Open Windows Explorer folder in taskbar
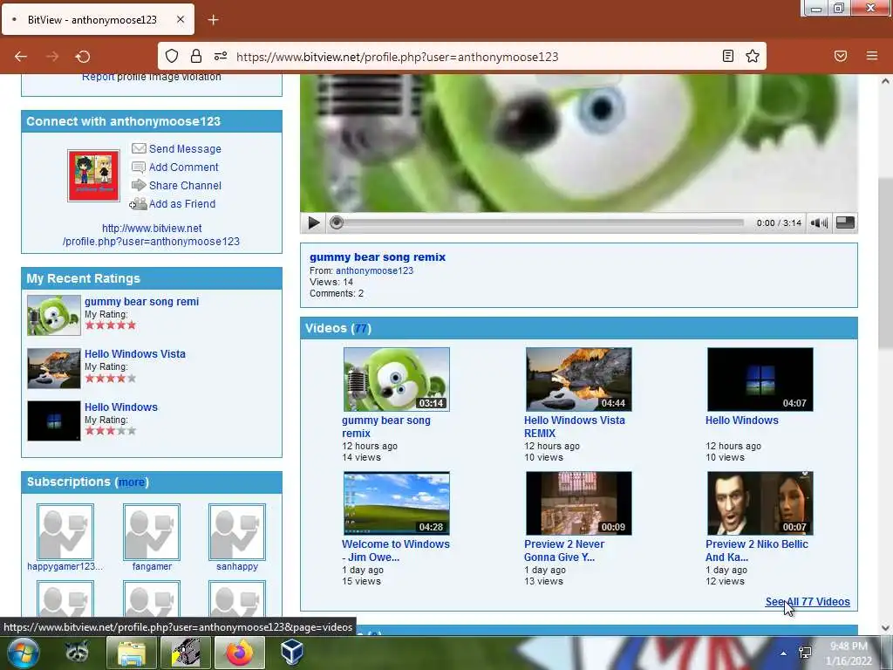 coord(132,653)
